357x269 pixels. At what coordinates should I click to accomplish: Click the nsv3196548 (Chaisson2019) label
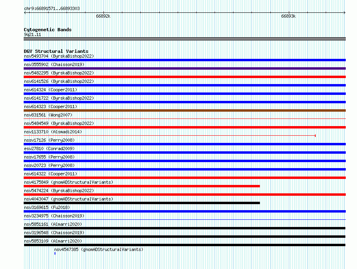point(54,233)
